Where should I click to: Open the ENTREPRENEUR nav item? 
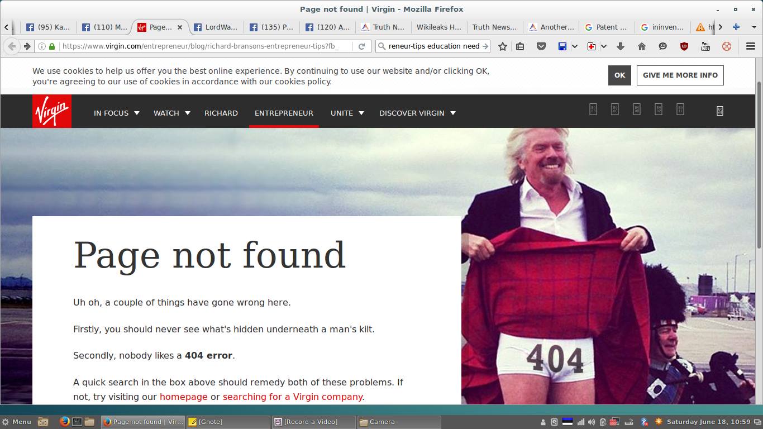pyautogui.click(x=284, y=113)
